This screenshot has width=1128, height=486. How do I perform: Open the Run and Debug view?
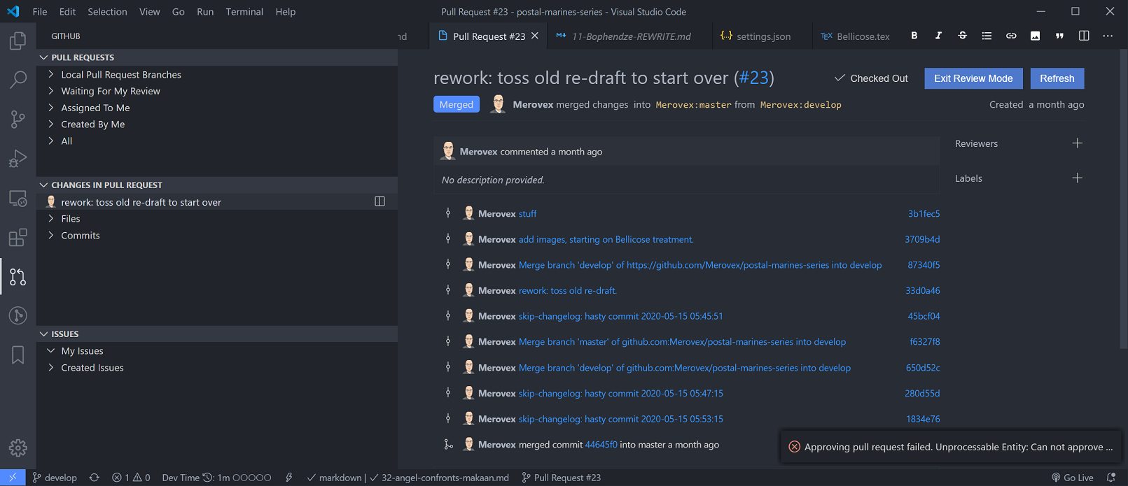point(18,159)
